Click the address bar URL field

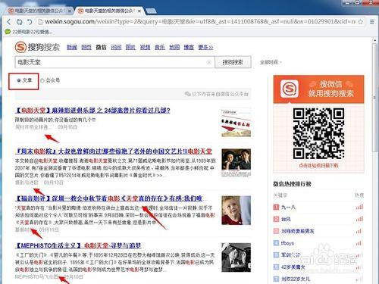point(199,22)
